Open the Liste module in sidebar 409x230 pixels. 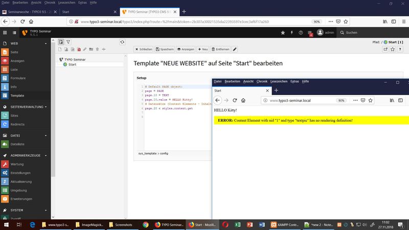click(14, 70)
